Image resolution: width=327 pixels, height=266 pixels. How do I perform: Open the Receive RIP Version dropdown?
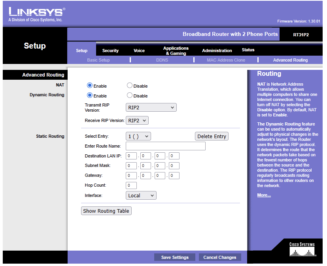pyautogui.click(x=137, y=120)
